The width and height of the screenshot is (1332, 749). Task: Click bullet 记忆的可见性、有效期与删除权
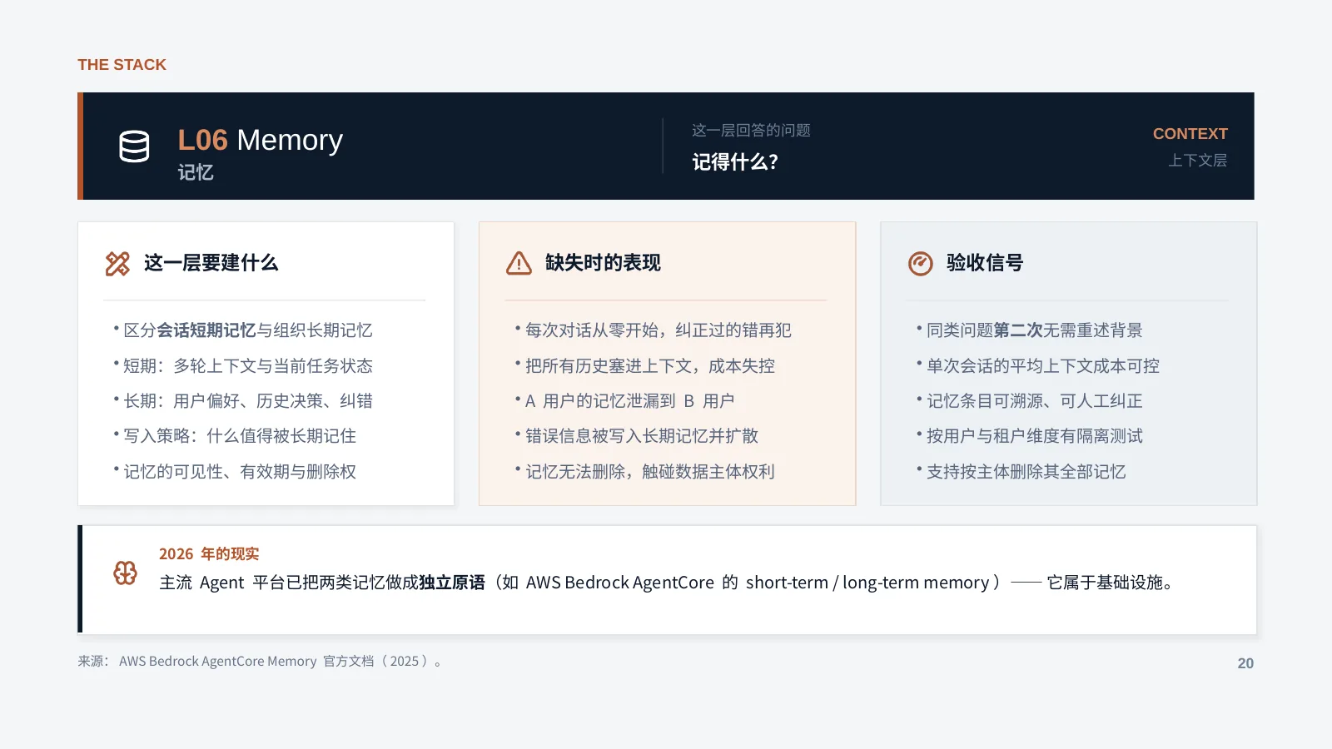pyautogui.click(x=235, y=472)
